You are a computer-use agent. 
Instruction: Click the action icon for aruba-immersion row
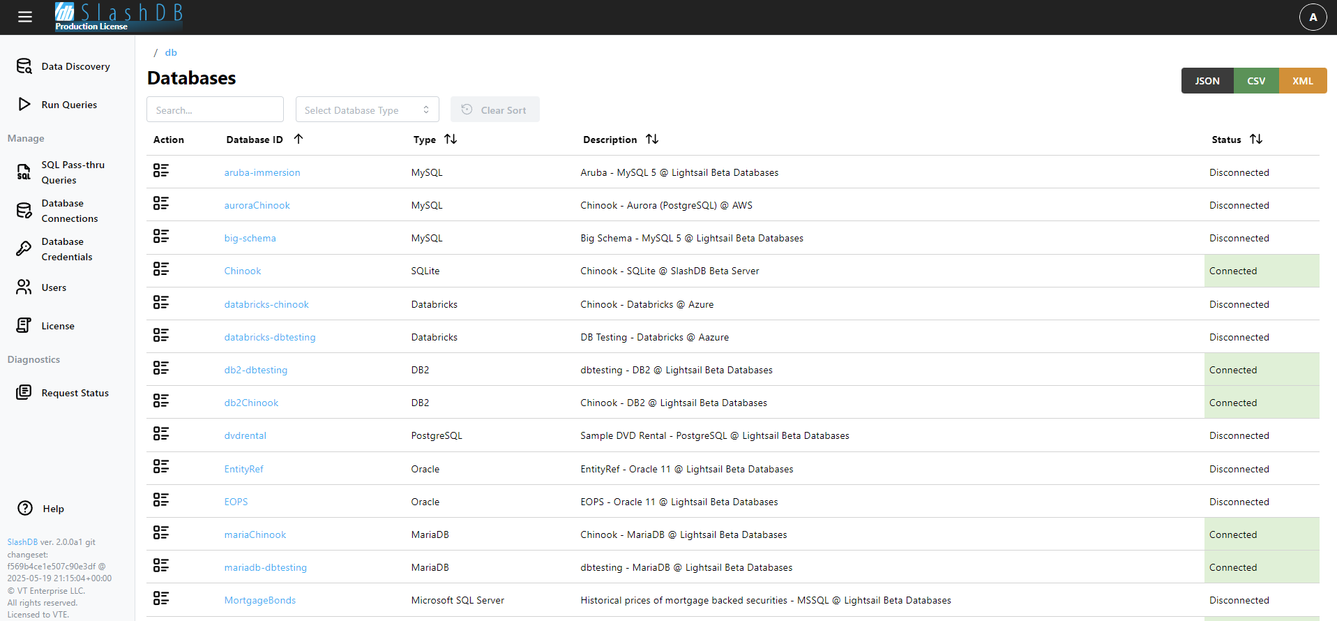click(x=161, y=171)
